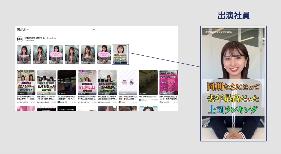The image size is (281, 154).
Task: Open the striped bunny character video
Action: pos(128,82)
